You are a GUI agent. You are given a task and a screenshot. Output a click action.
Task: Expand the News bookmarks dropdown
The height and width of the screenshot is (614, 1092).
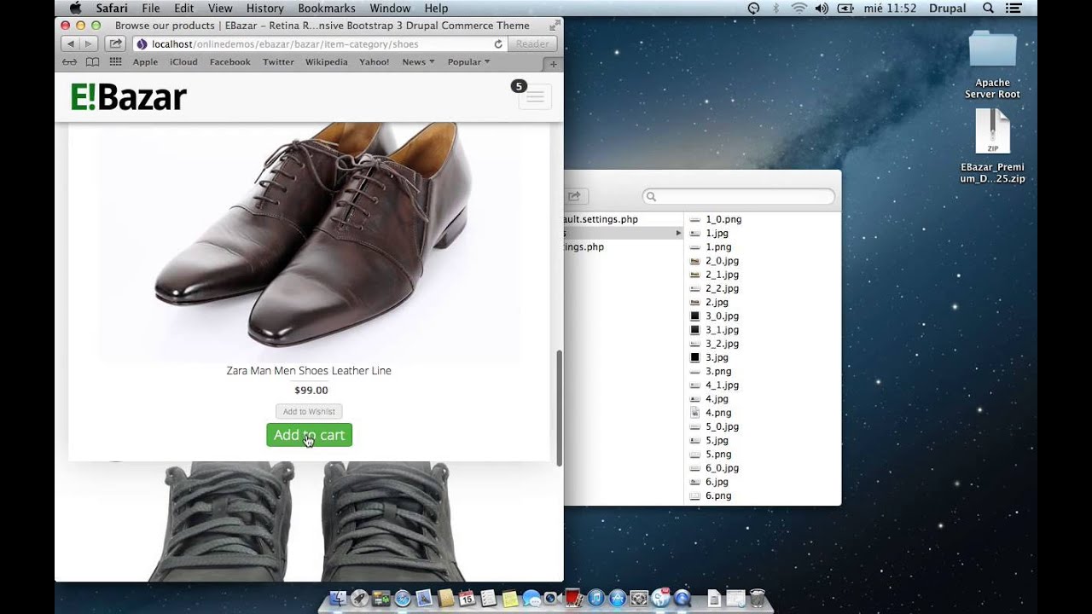click(418, 62)
